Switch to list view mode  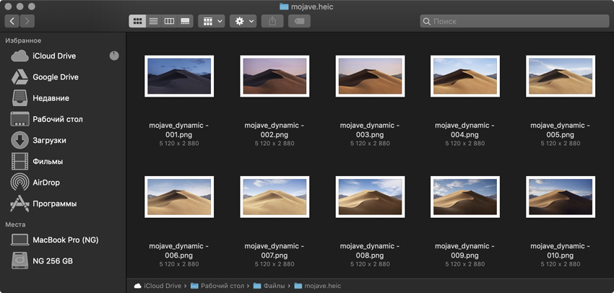click(x=153, y=22)
